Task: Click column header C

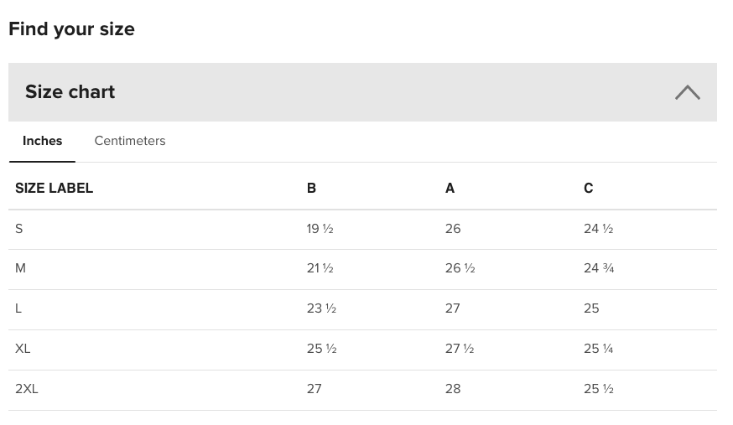Action: [588, 188]
